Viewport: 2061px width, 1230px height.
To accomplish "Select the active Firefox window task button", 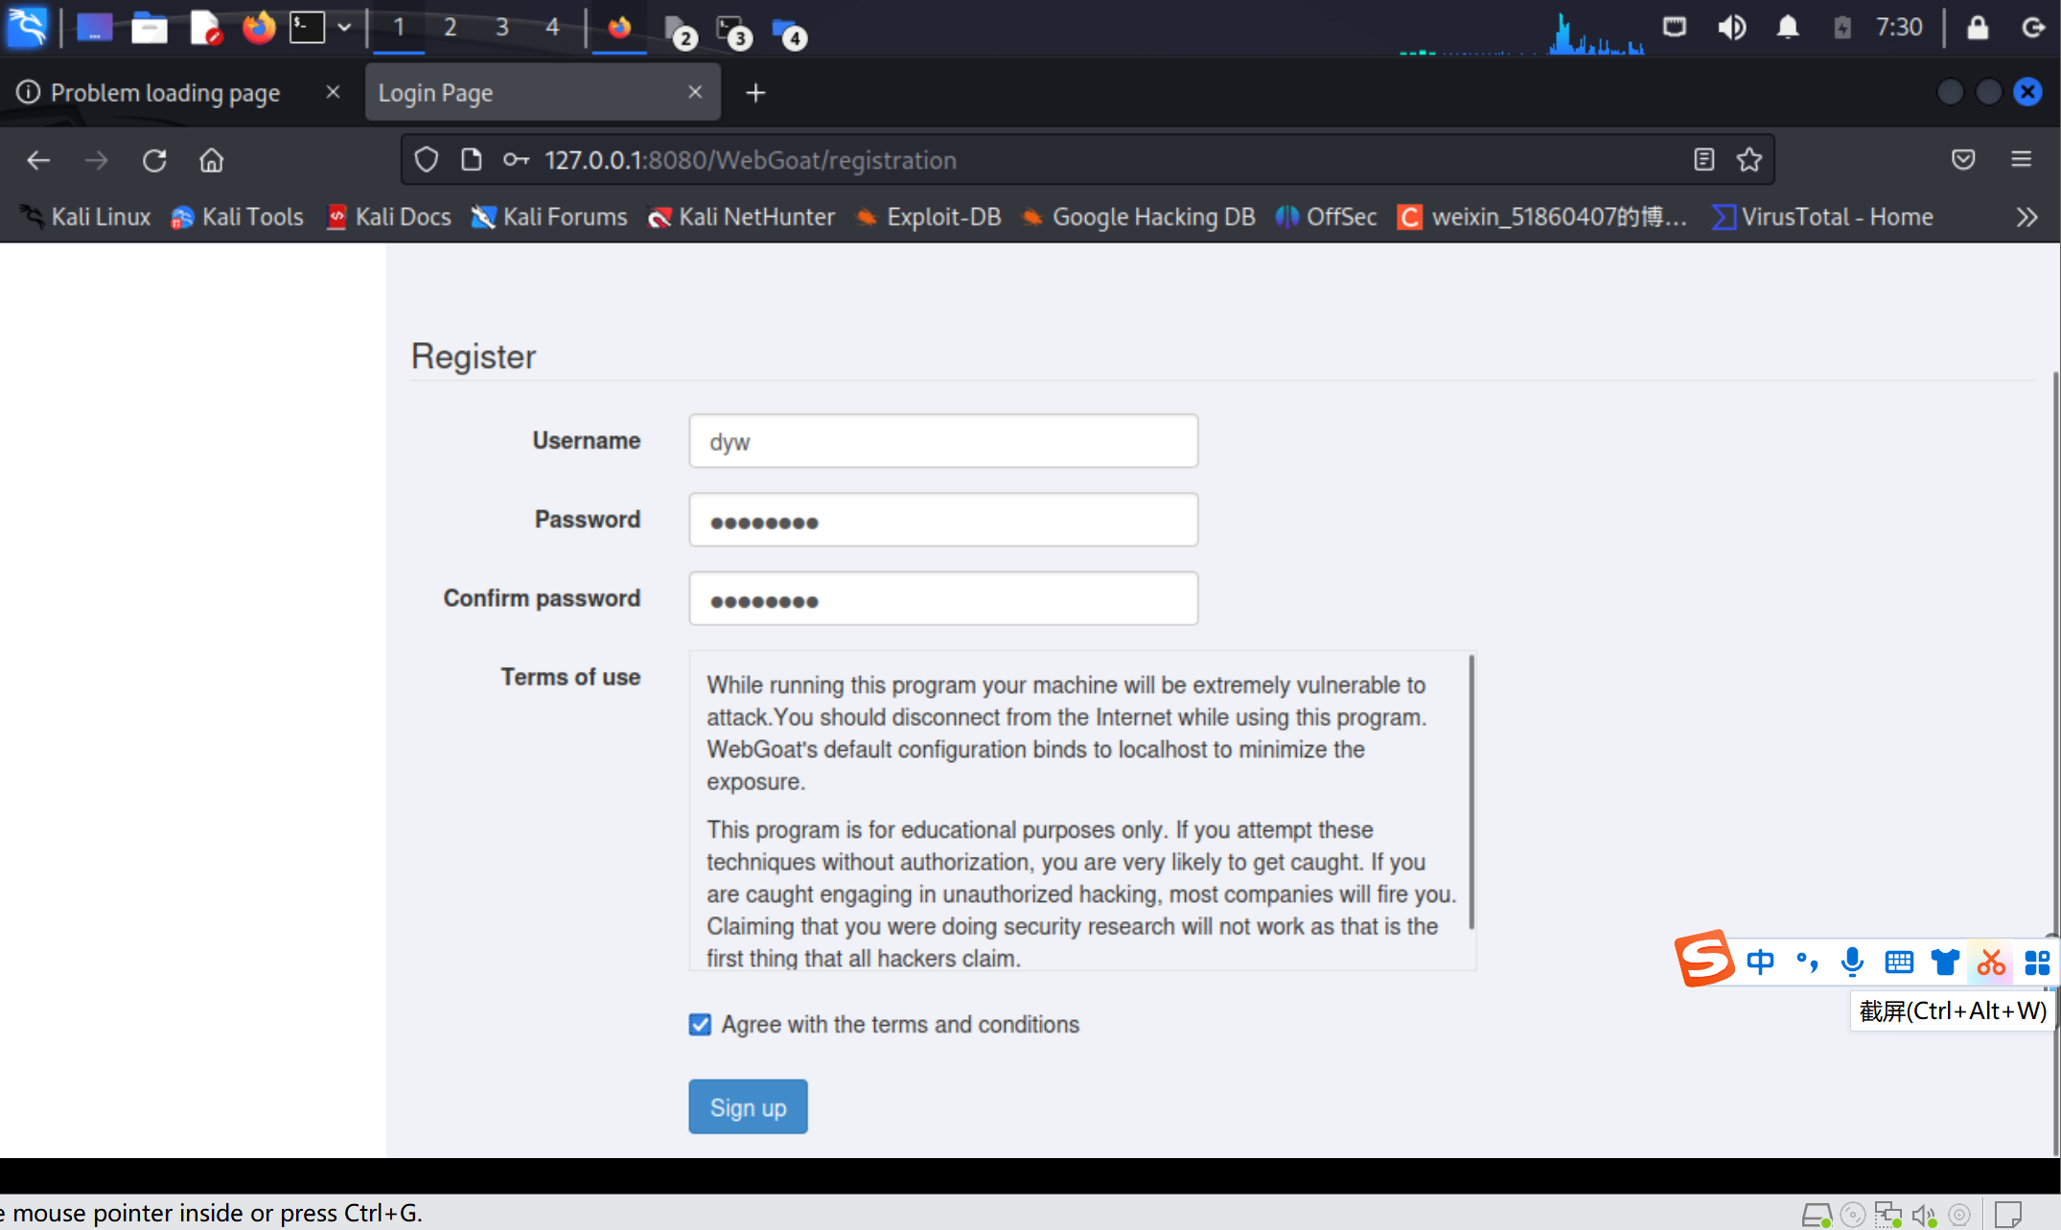I will click(x=619, y=28).
